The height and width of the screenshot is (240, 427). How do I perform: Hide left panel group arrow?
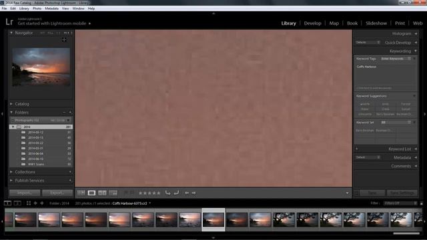pyautogui.click(x=2, y=114)
